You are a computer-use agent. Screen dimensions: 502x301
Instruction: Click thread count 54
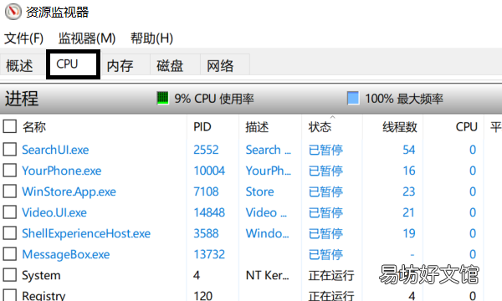click(x=409, y=150)
